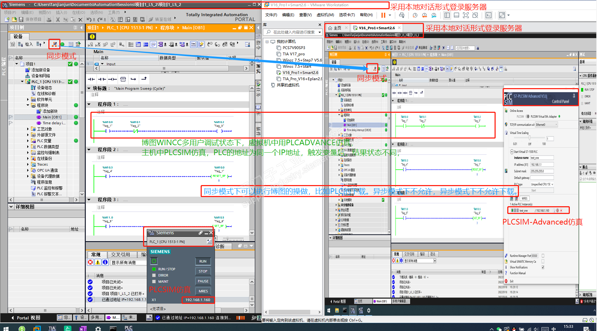Click the cut scissors icon in host TIA toolbar
Viewport: 597px width, 331px height.
[x=58, y=19]
